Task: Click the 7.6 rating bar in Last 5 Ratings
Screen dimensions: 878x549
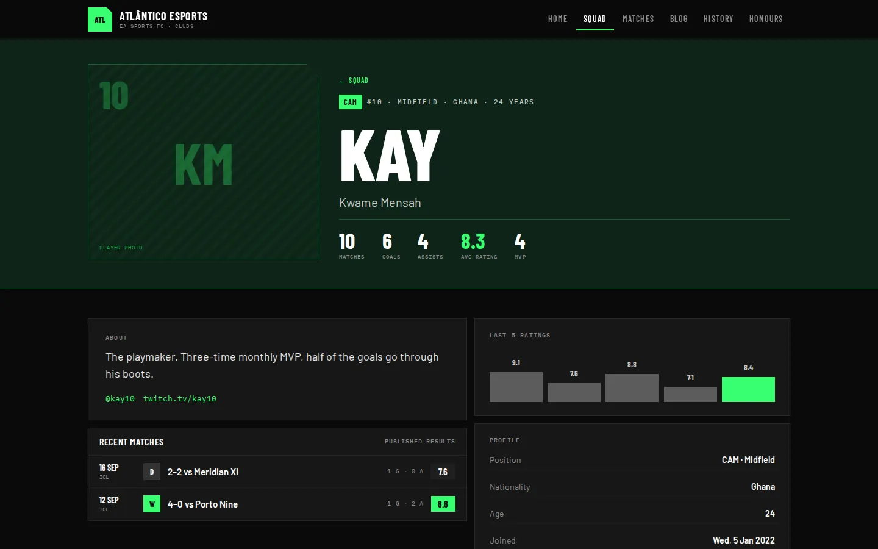Action: pyautogui.click(x=574, y=392)
